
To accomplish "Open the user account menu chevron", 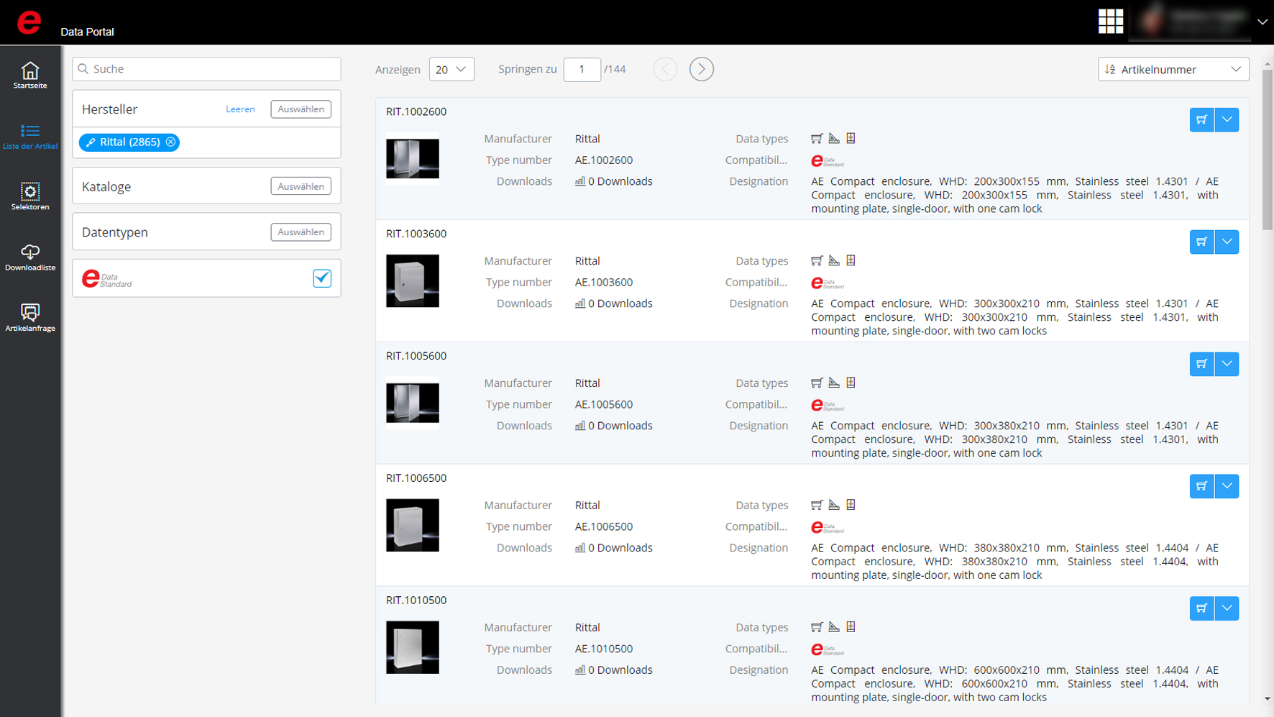I will (1262, 22).
